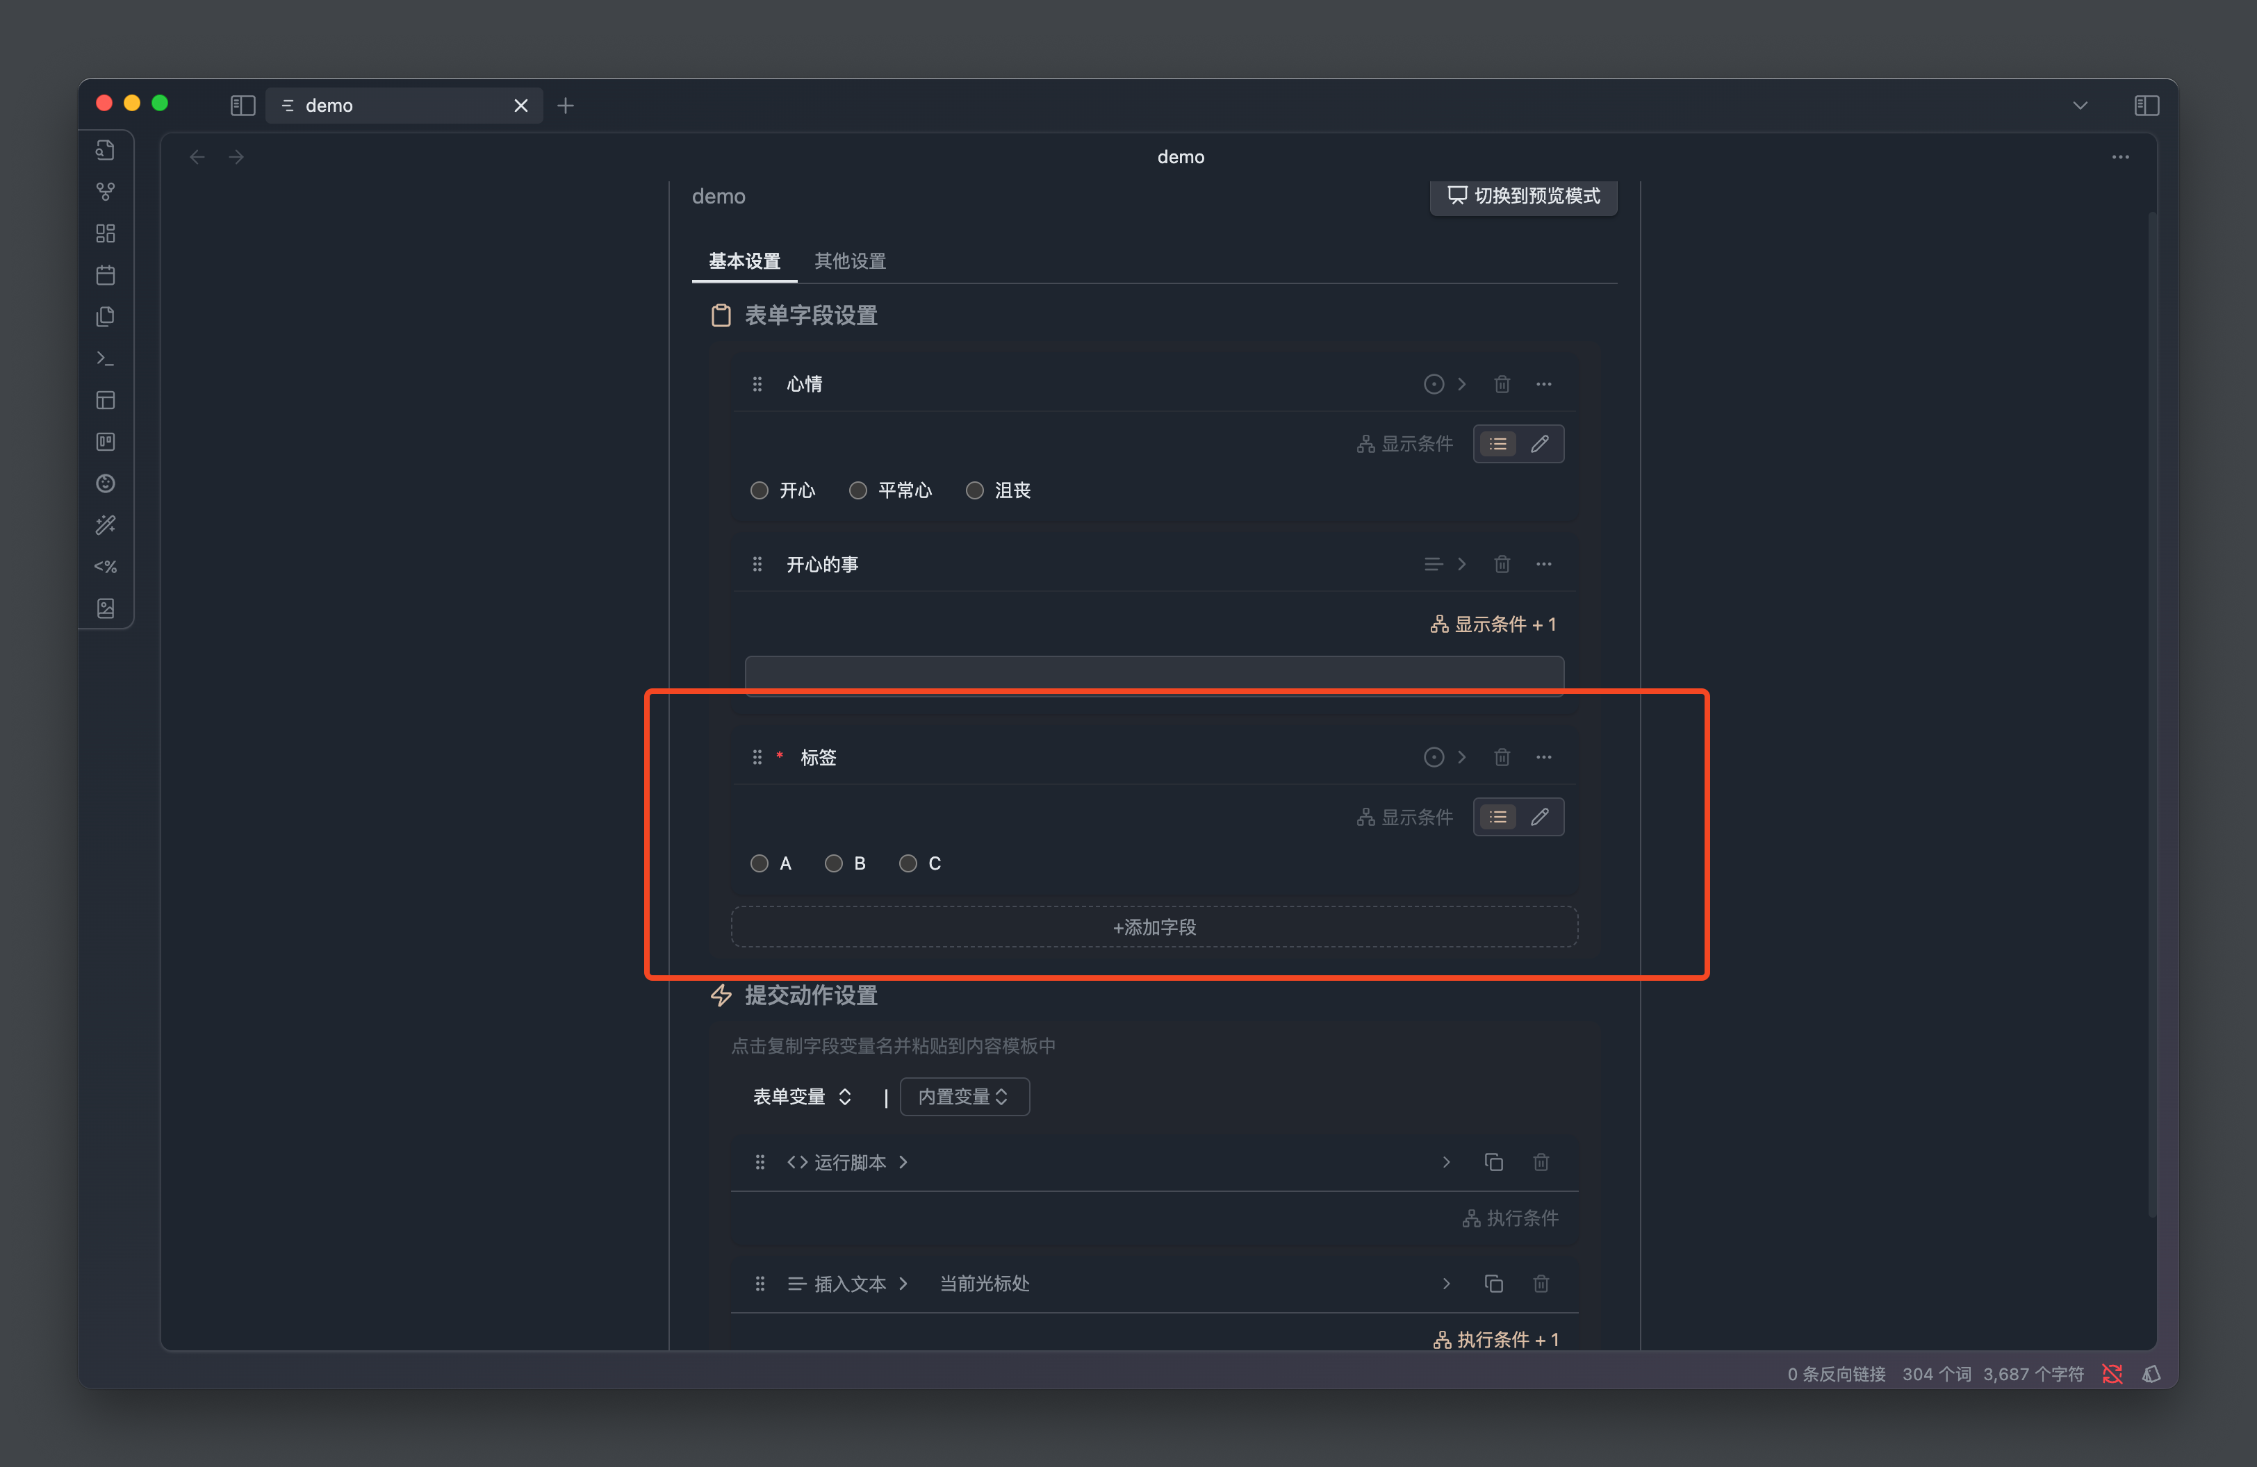Open the 内置变量 dropdown
This screenshot has width=2257, height=1467.
point(964,1097)
